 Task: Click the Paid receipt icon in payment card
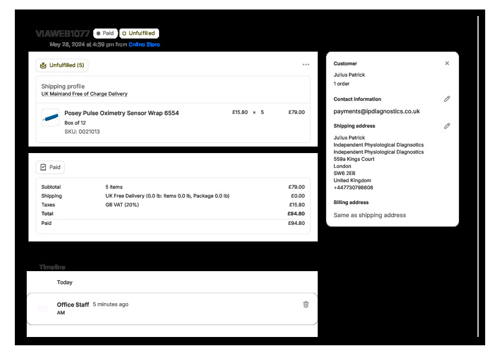click(43, 167)
